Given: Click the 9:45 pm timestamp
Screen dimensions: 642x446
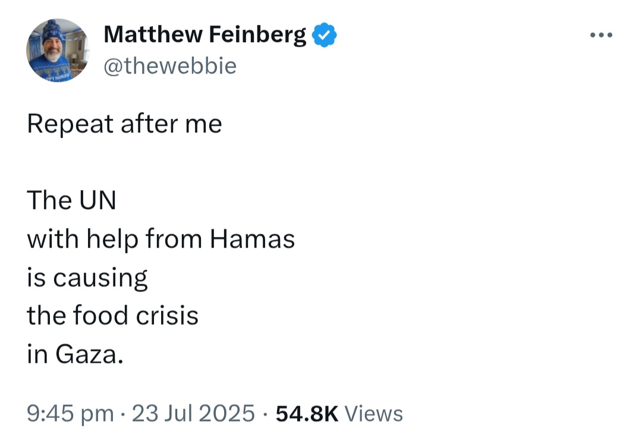Looking at the screenshot, I should tap(70, 413).
